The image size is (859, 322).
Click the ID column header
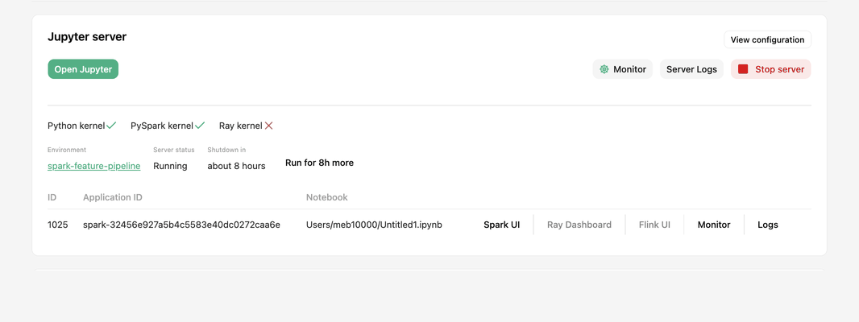pyautogui.click(x=52, y=197)
